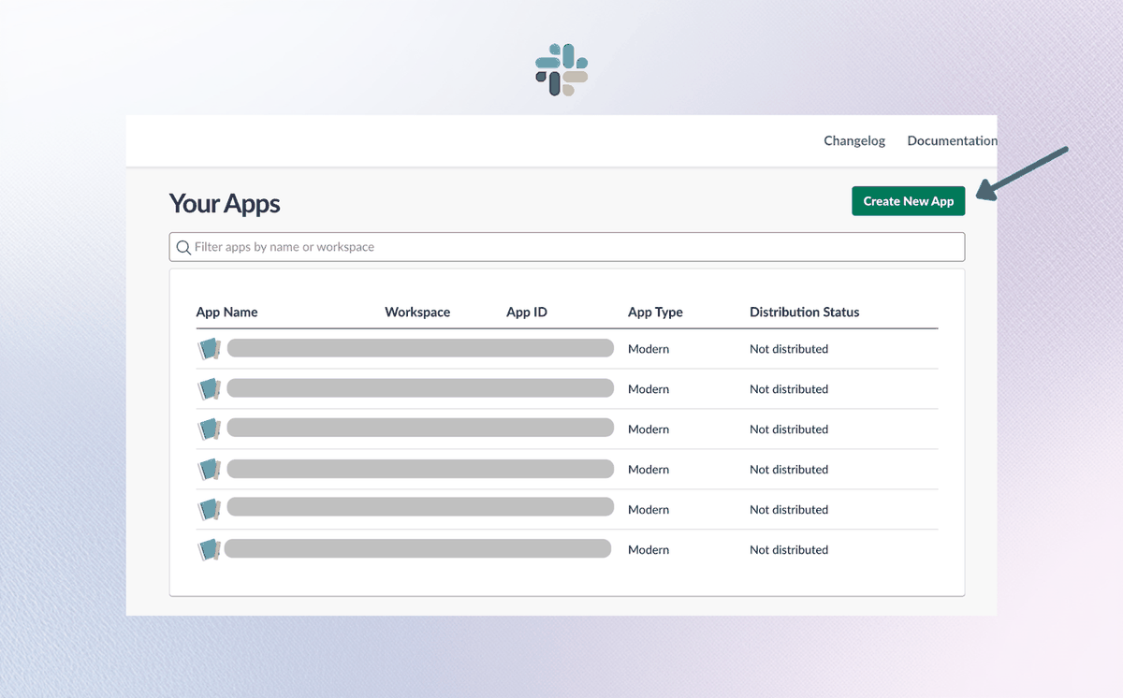Click "Not distributed" in the third row

pos(789,429)
